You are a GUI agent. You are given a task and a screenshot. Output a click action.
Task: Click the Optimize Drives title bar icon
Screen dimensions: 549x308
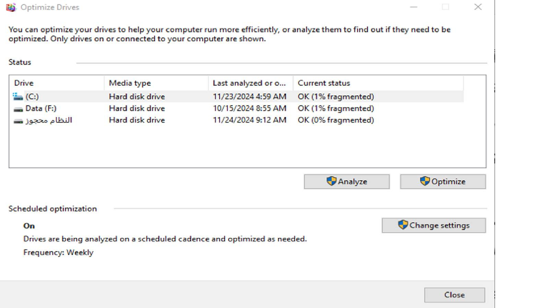11,7
